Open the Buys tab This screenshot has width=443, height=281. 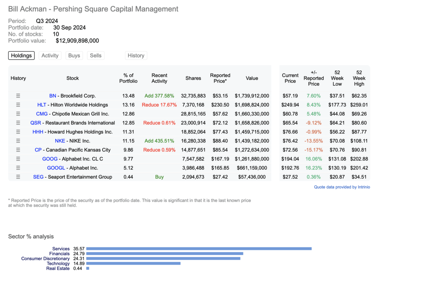(x=74, y=56)
